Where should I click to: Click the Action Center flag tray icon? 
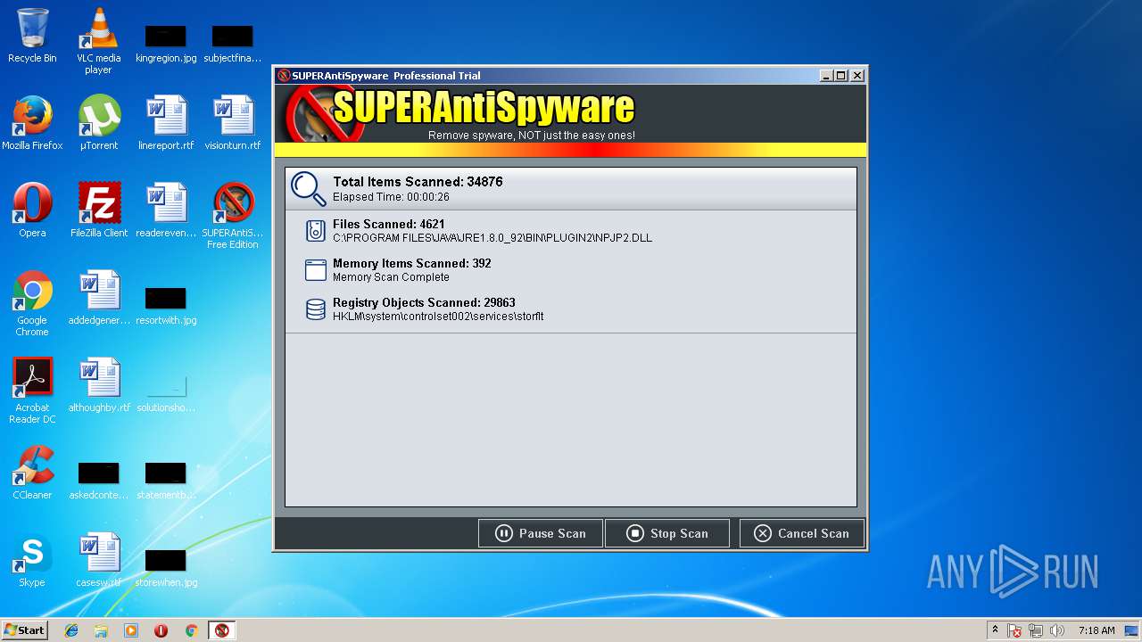pos(1015,630)
